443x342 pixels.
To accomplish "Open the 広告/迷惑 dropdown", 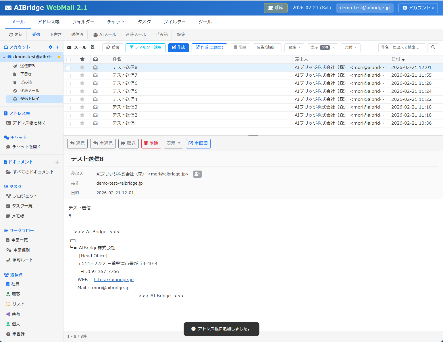I will [x=267, y=48].
